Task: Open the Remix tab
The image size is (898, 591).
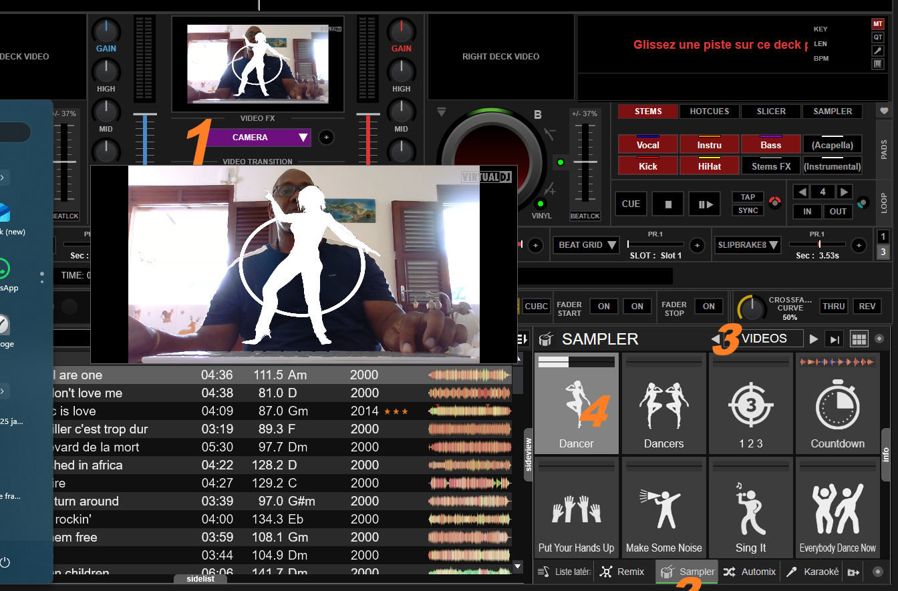Action: click(x=623, y=572)
